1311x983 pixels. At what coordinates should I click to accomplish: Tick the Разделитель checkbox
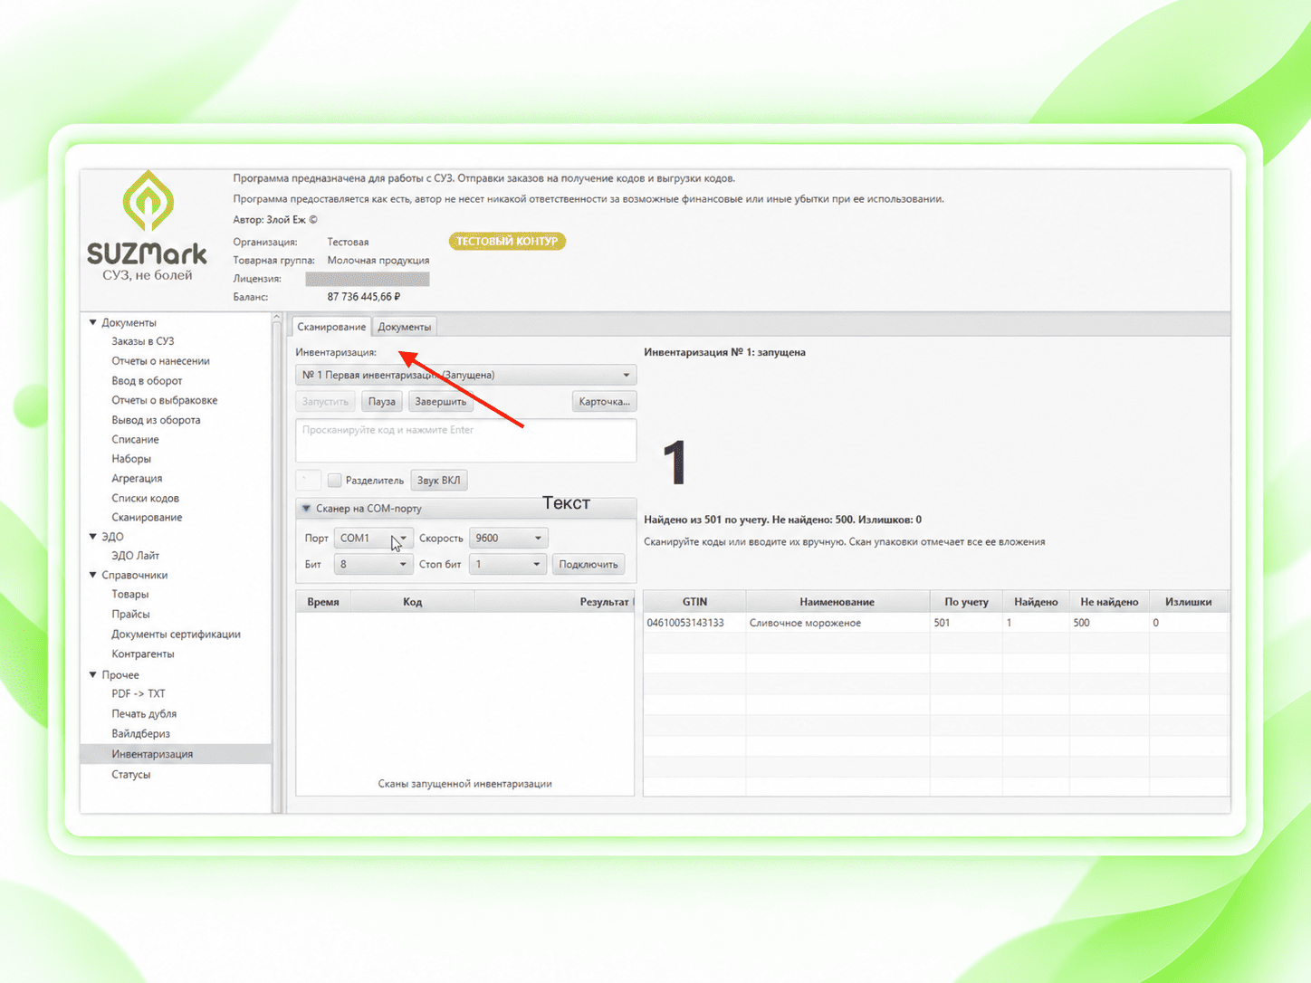[334, 481]
